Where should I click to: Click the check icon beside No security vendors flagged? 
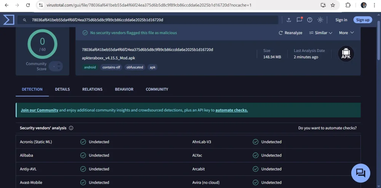(85, 33)
